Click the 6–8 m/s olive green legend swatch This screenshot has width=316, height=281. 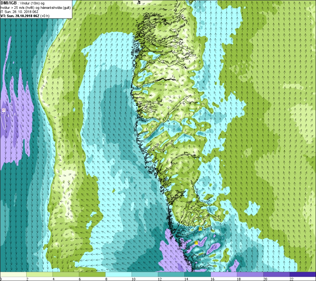(92, 274)
